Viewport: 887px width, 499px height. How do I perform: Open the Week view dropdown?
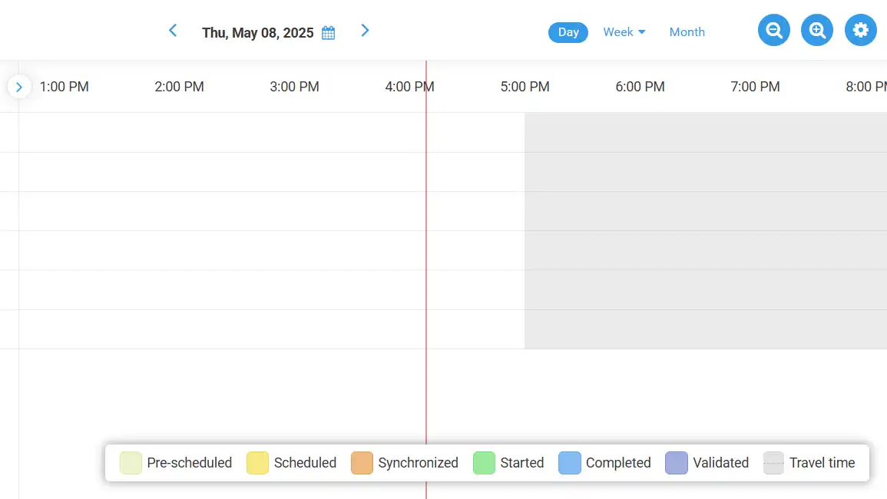[624, 32]
